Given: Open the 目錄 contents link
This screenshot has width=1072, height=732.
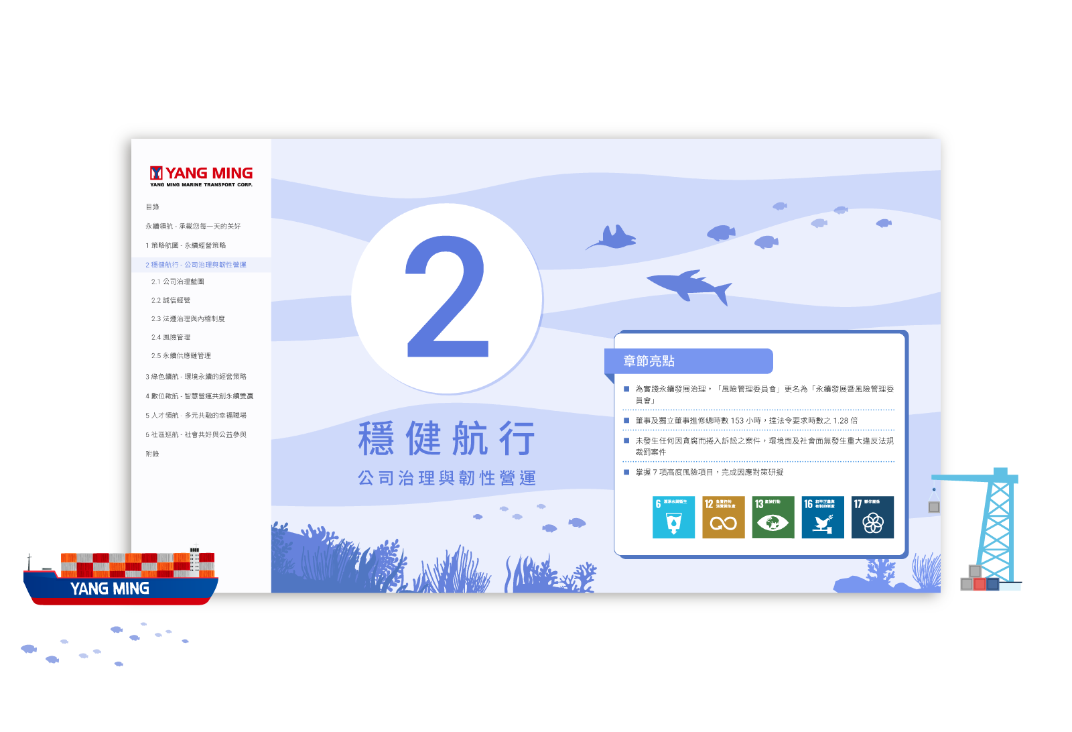Looking at the screenshot, I should click(x=153, y=207).
